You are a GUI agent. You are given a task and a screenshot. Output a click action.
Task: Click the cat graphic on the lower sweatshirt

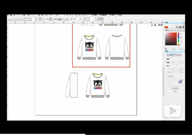coord(98,84)
